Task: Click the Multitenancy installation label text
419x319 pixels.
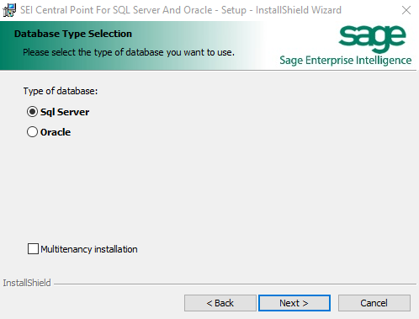Action: (89, 249)
